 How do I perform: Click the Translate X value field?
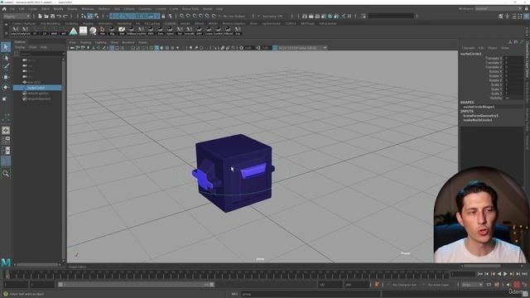513,58
